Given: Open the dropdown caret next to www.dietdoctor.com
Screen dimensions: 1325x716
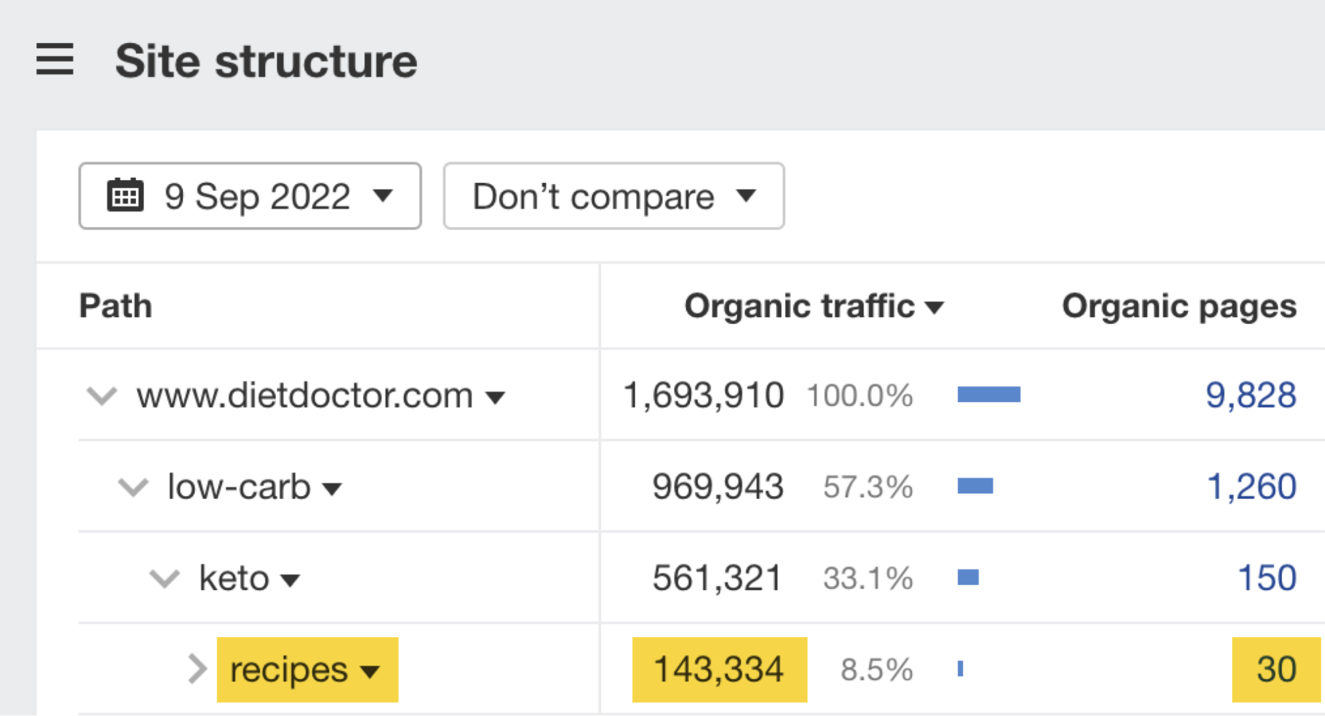Looking at the screenshot, I should click(495, 397).
